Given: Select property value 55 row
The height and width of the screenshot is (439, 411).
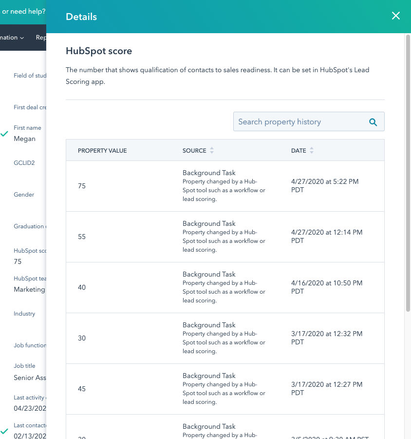Looking at the screenshot, I should 225,237.
